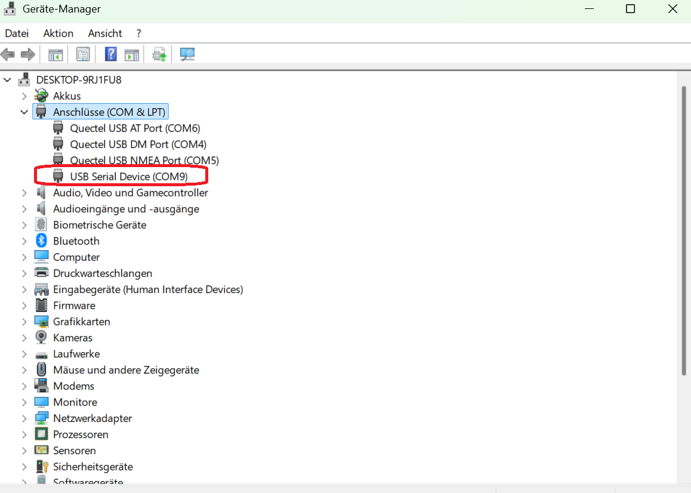Click the Back arrow in the toolbar
691x493 pixels.
coord(8,55)
